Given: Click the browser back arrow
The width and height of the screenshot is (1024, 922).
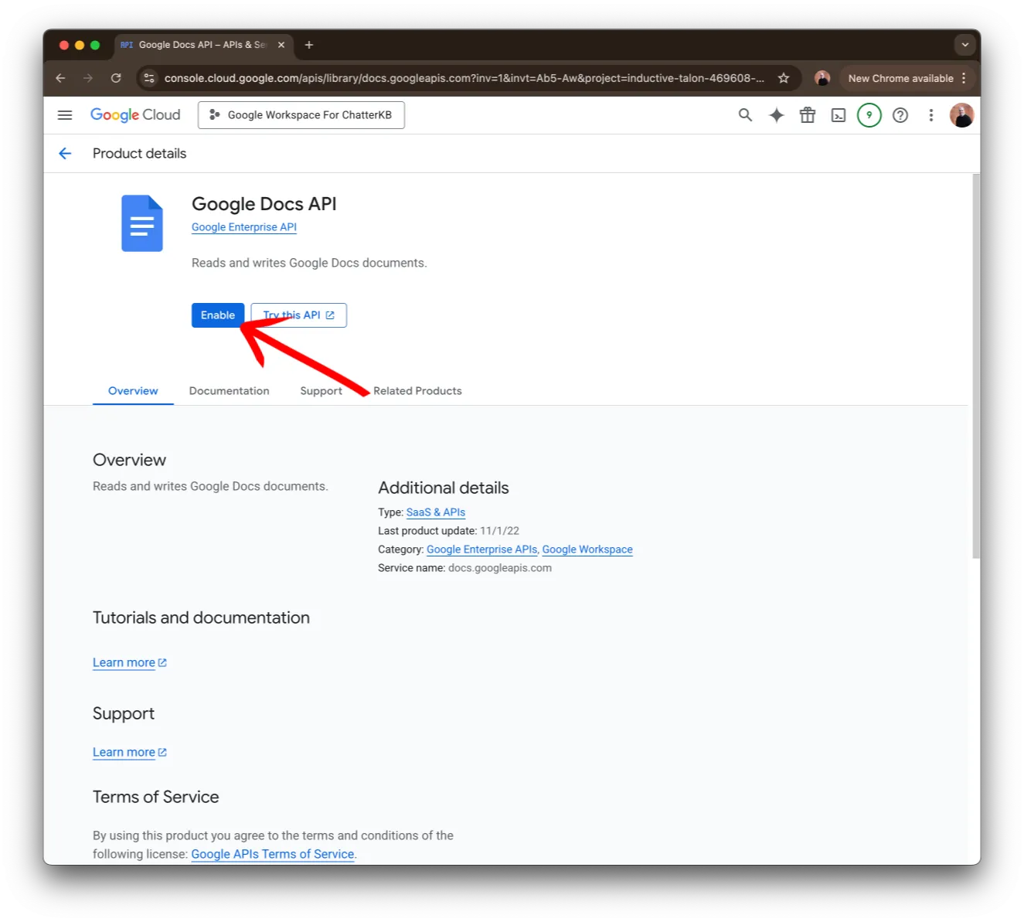Looking at the screenshot, I should 60,78.
